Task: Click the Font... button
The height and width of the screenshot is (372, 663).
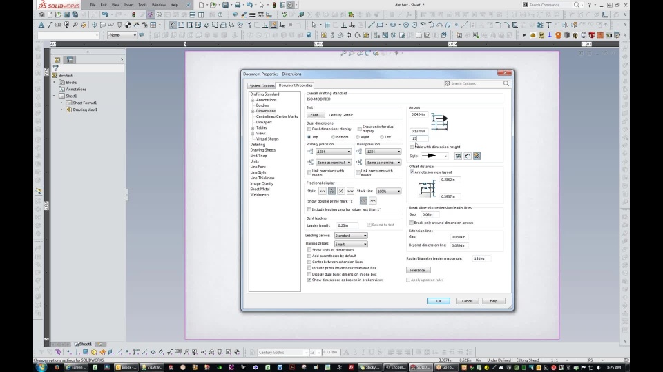Action: [316, 115]
